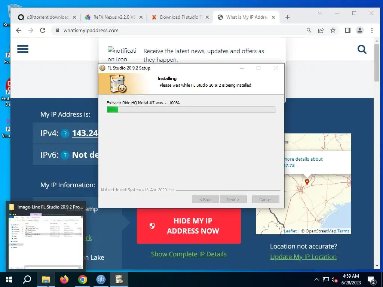Open Chrome zoom magnifier icon
The width and height of the screenshot is (383, 287).
click(x=309, y=30)
